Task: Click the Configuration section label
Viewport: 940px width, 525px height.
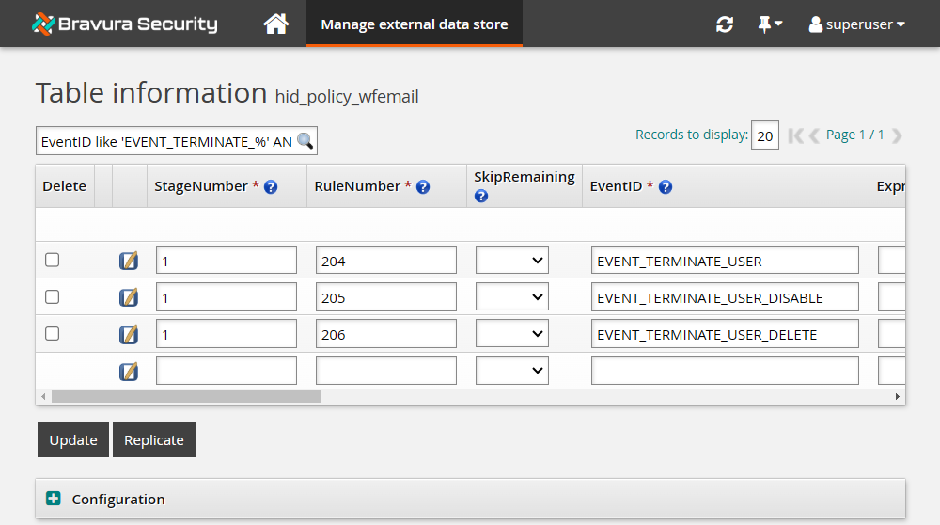Action: tap(118, 500)
